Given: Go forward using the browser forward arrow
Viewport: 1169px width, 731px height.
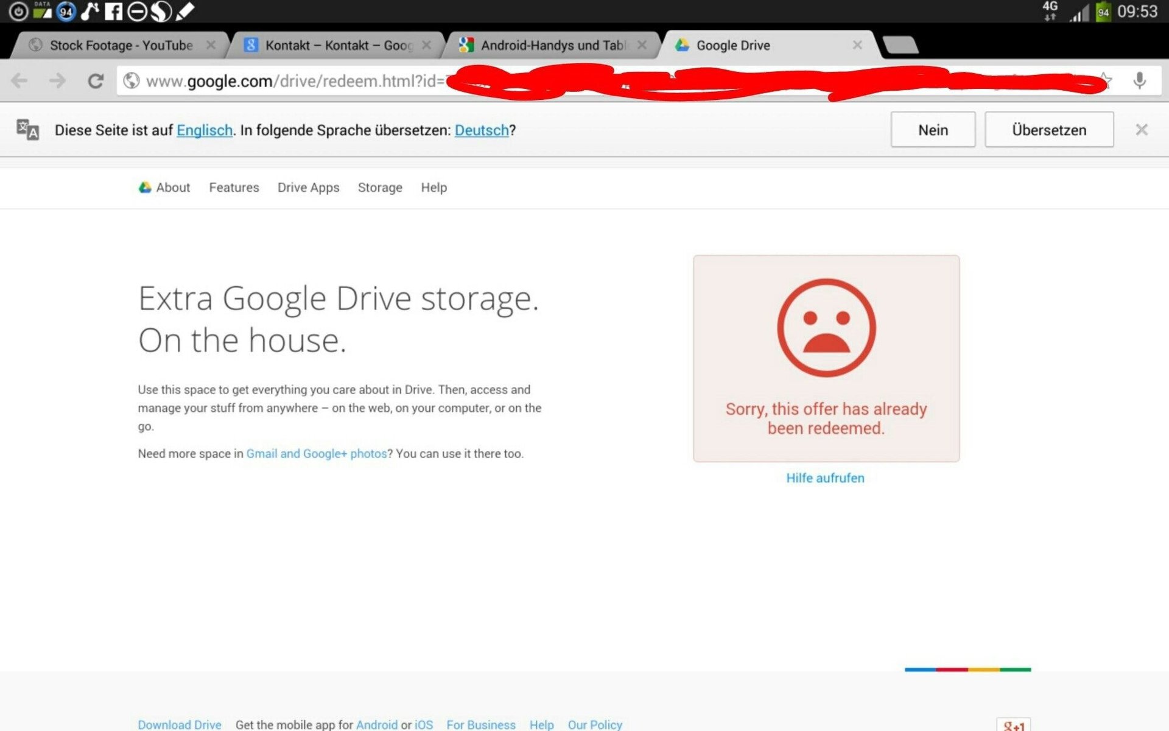Looking at the screenshot, I should click(57, 80).
